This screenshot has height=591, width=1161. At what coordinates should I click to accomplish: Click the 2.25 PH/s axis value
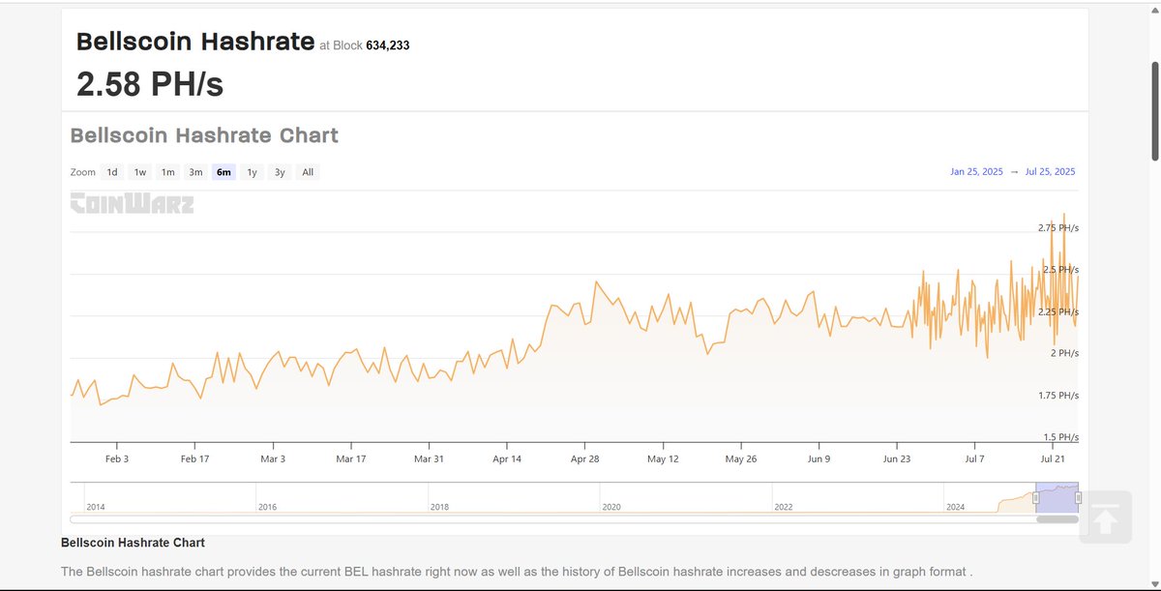(x=1057, y=311)
